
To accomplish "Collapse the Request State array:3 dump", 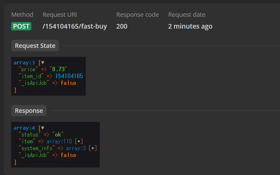I will [43, 63].
